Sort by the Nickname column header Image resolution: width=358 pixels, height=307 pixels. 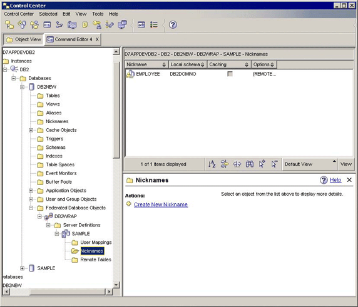[146, 64]
